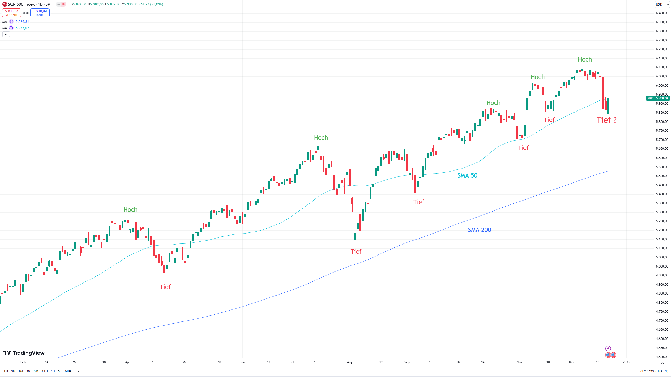Select the YTD time range

[x=45, y=371]
